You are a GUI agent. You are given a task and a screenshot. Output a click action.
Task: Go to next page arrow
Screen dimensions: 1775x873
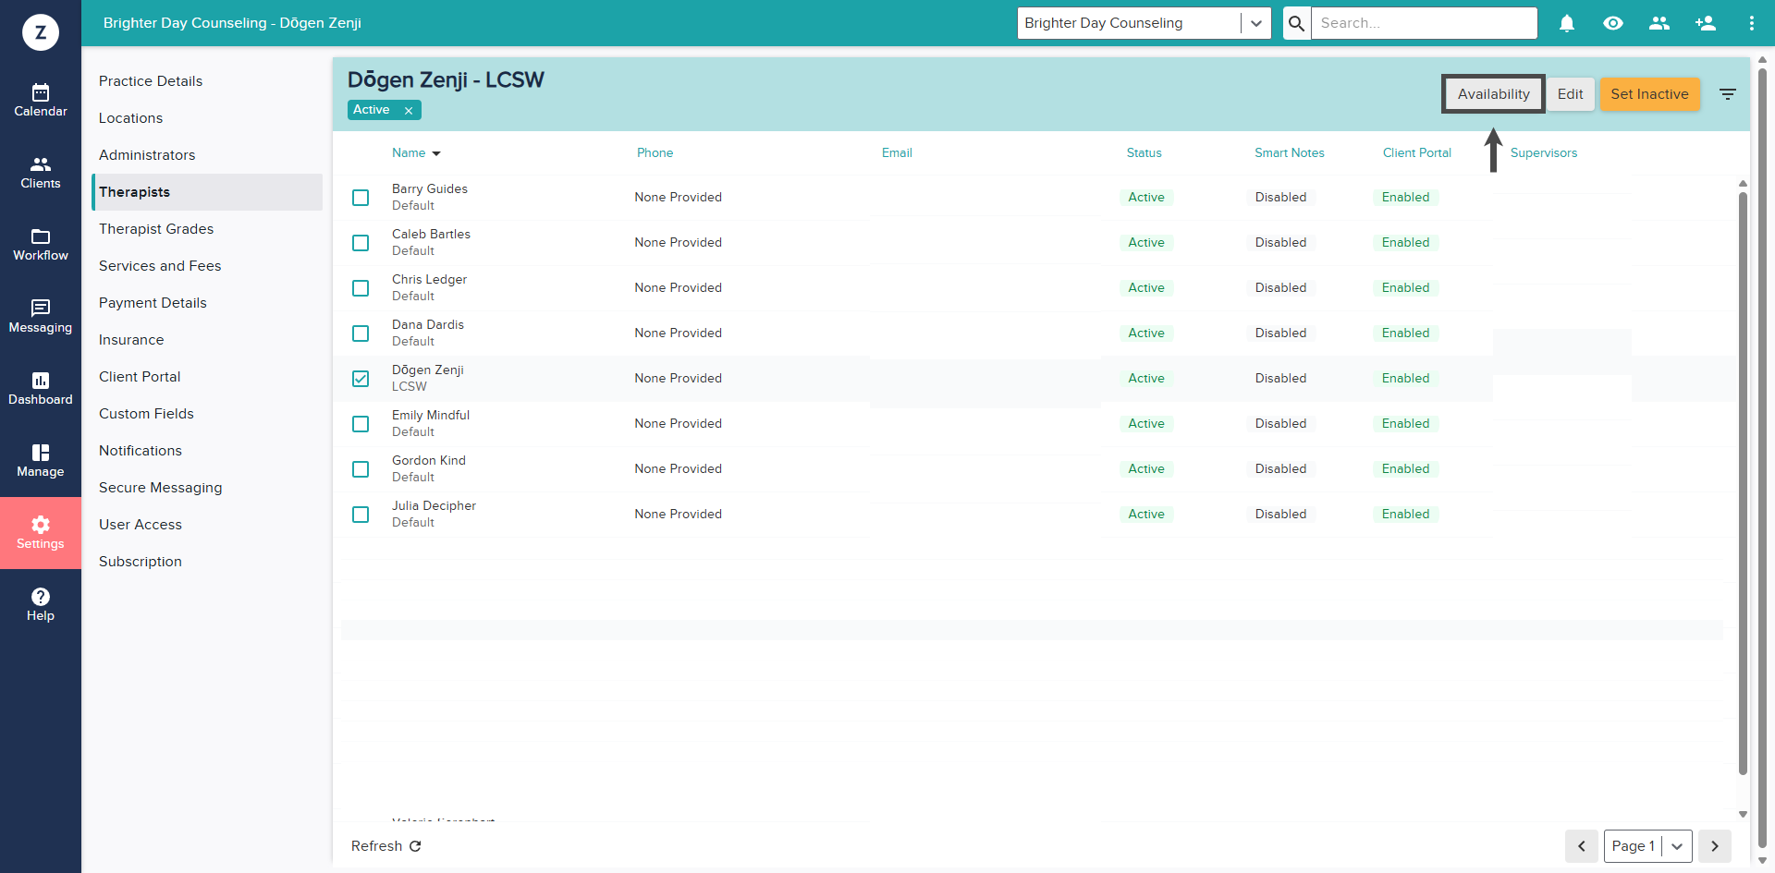click(1715, 846)
